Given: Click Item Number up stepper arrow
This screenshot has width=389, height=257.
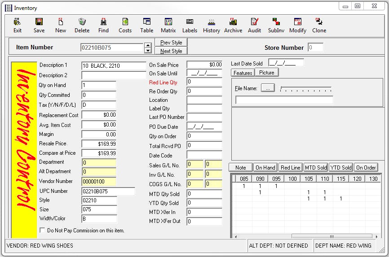Looking at the screenshot, I should click(x=148, y=45).
